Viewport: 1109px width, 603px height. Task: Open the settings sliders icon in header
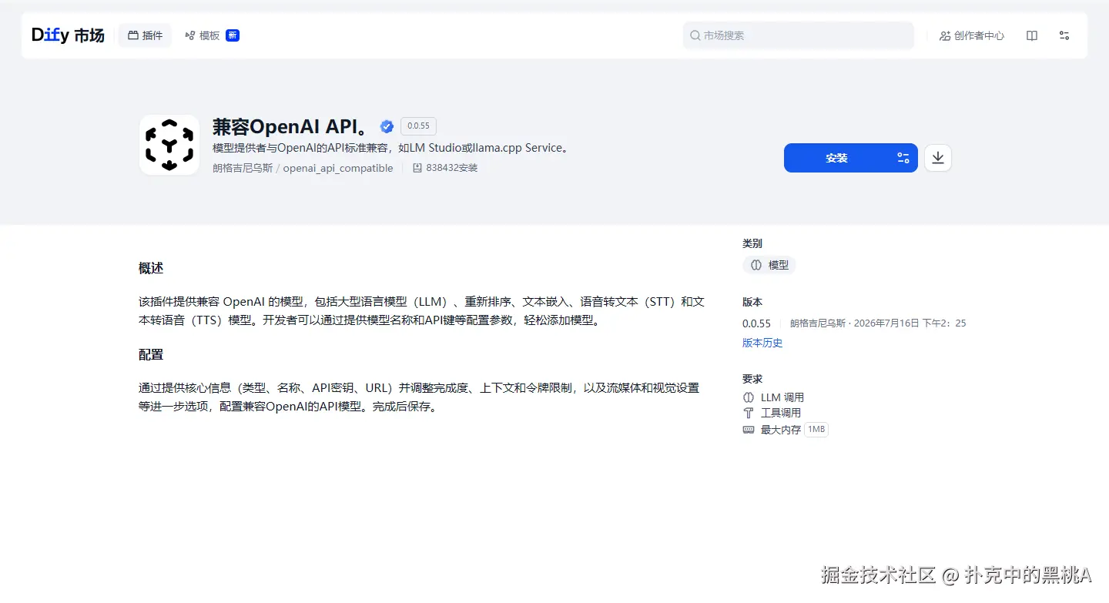(1064, 35)
